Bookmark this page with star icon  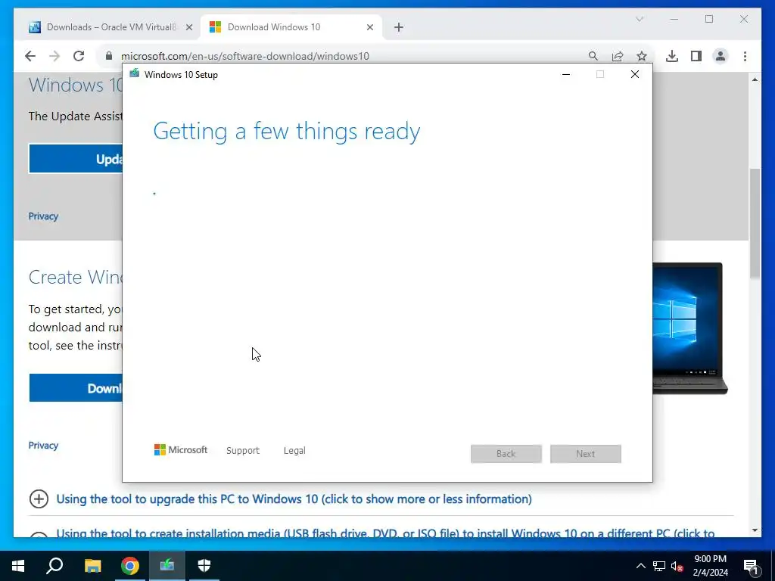point(642,56)
